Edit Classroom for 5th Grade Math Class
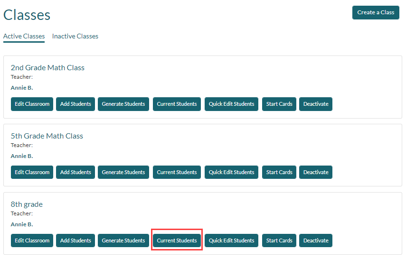The width and height of the screenshot is (406, 259). coord(32,172)
